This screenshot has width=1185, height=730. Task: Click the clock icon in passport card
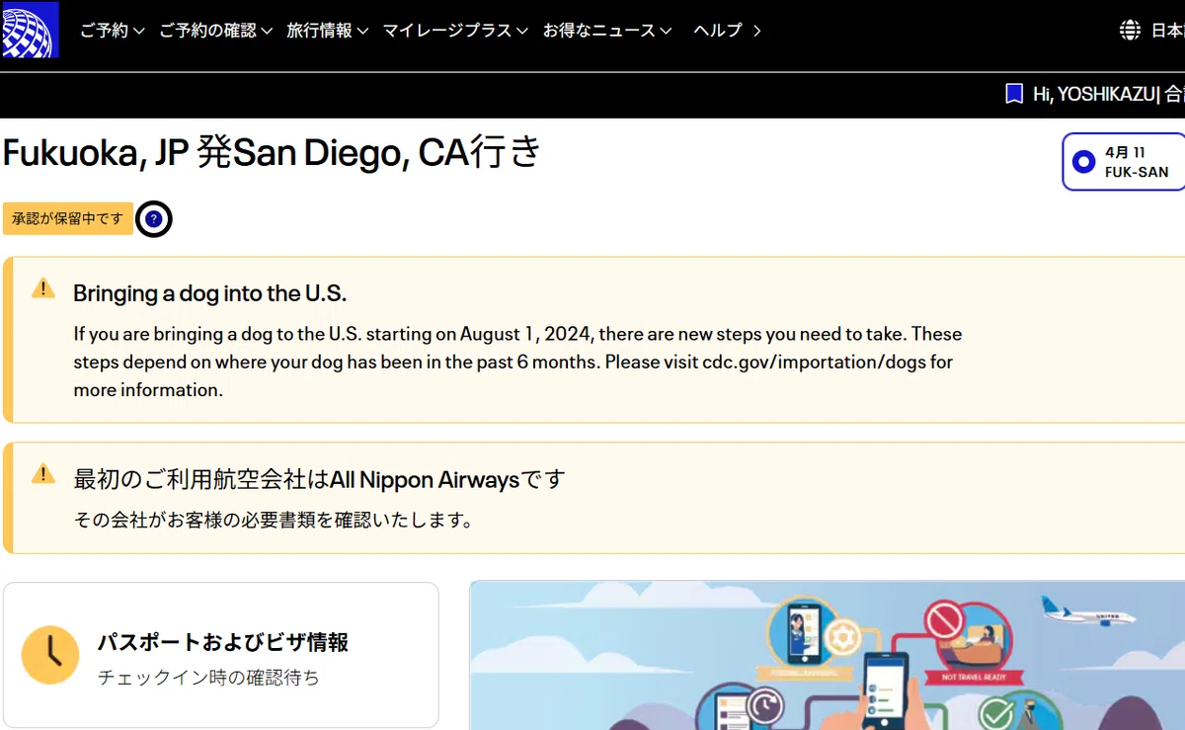click(50, 655)
